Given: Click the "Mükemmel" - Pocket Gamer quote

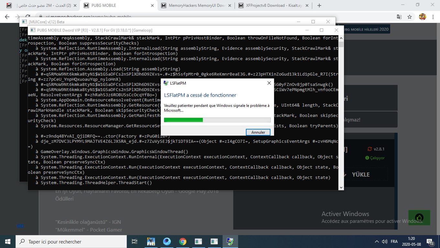Looking at the screenshot, I should (89, 230).
